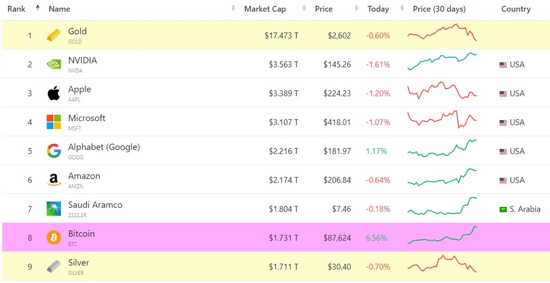This screenshot has width=550, height=283.
Task: Sort with the Market Cap sort arrows
Action: point(304,9)
